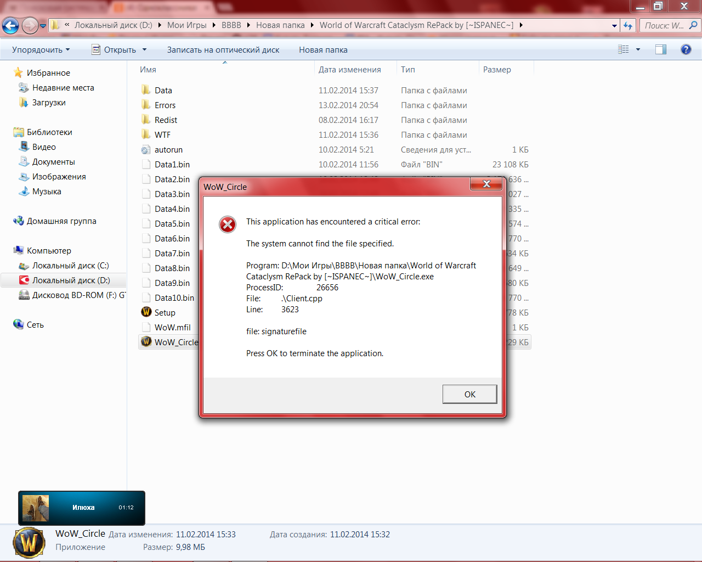Select the Setup application icon
The width and height of the screenshot is (702, 562).
[146, 312]
